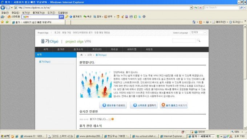Open the Home icon in command bar
Screen dimensions: 247x139
click(194, 22)
